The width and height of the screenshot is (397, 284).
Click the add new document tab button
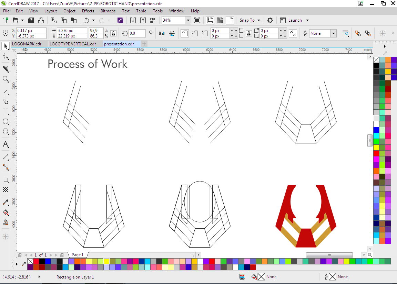(144, 44)
